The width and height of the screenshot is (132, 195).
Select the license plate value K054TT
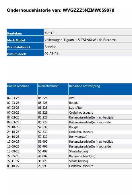[50, 33]
